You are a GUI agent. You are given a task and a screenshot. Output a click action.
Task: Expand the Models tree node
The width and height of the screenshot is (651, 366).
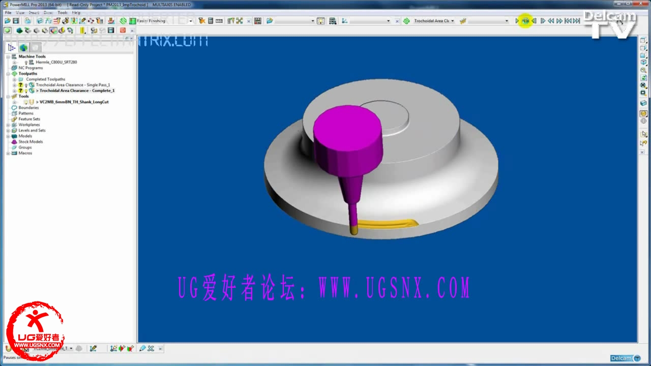[8, 136]
